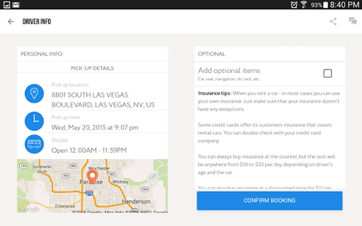
Task: Select address 8801 South Las Vegas Boulevard
Action: pyautogui.click(x=103, y=100)
